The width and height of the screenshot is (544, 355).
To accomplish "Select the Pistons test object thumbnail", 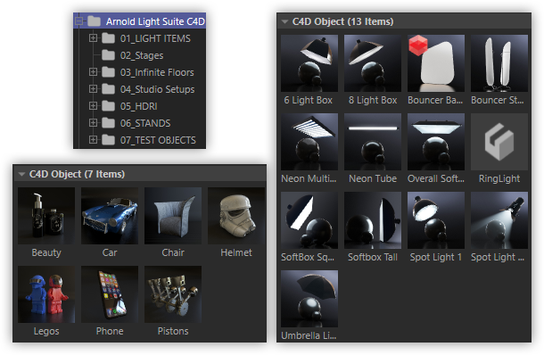I will click(173, 294).
